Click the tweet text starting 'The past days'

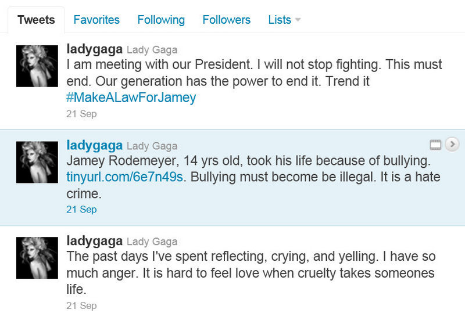click(250, 272)
